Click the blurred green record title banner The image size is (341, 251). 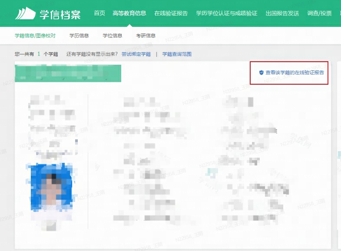pyautogui.click(x=68, y=73)
